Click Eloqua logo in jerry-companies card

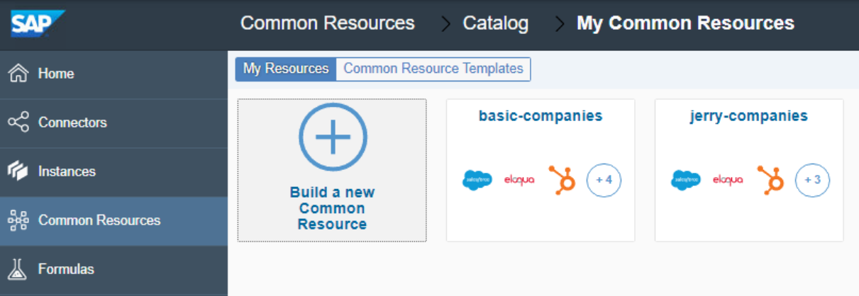[728, 180]
